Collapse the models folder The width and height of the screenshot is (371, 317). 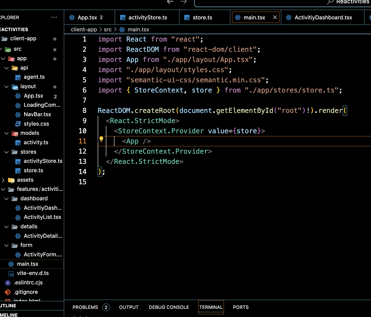pos(7,133)
